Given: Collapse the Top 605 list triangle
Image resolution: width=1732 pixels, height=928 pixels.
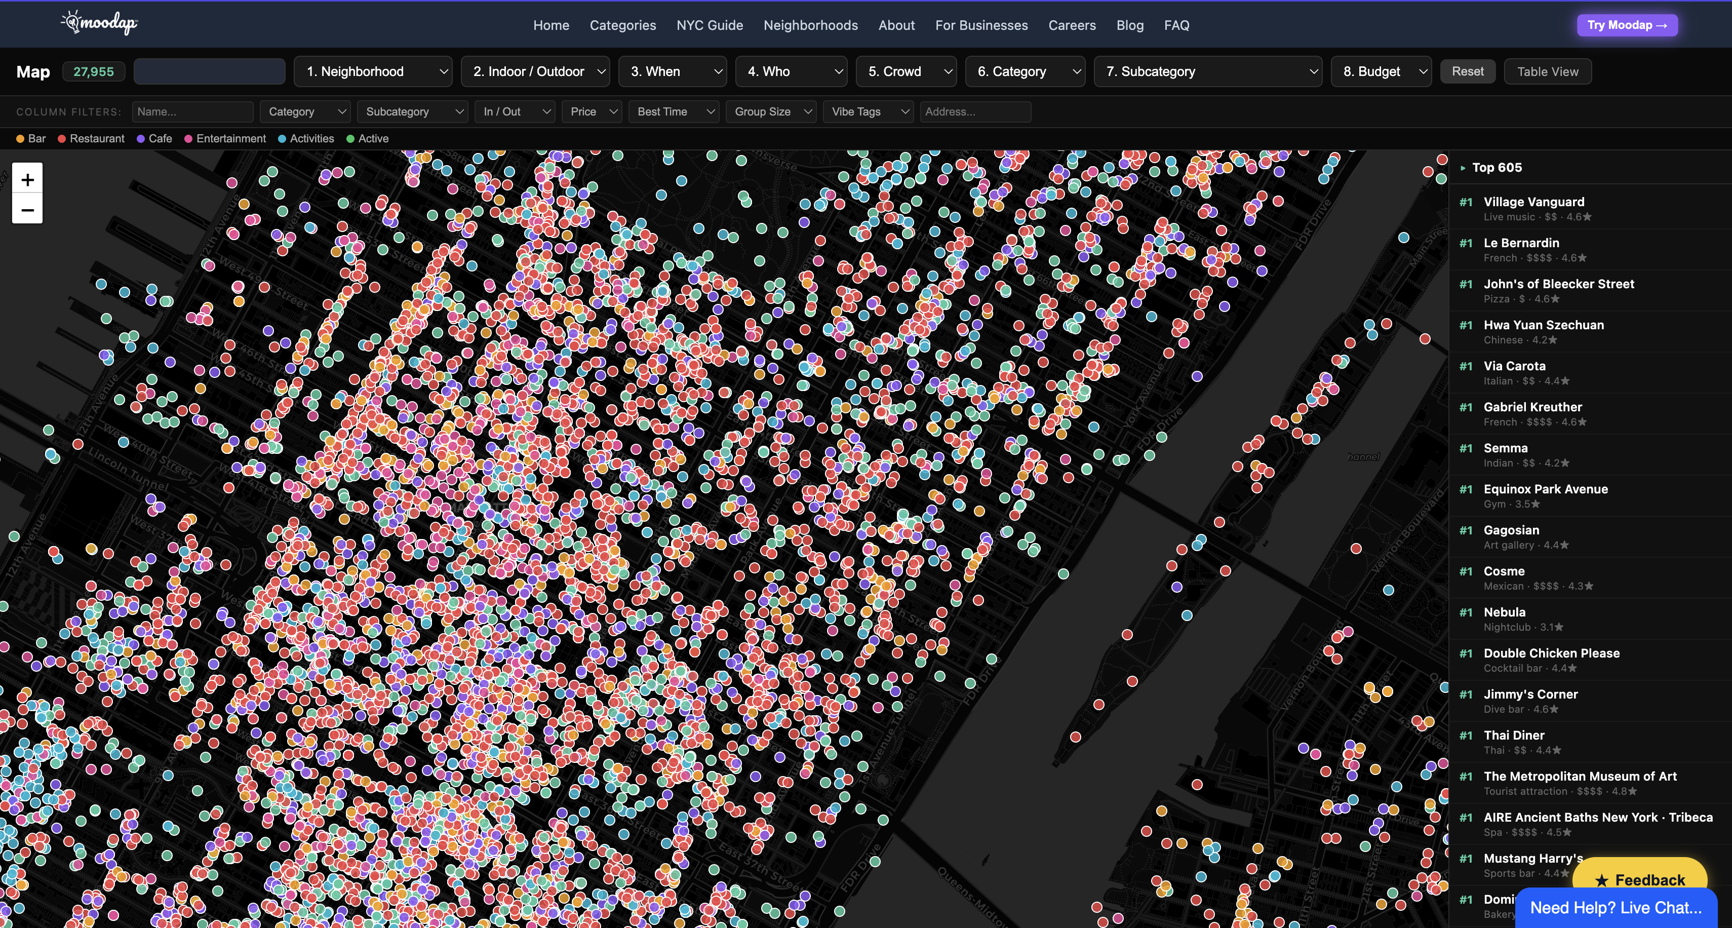Looking at the screenshot, I should point(1463,168).
